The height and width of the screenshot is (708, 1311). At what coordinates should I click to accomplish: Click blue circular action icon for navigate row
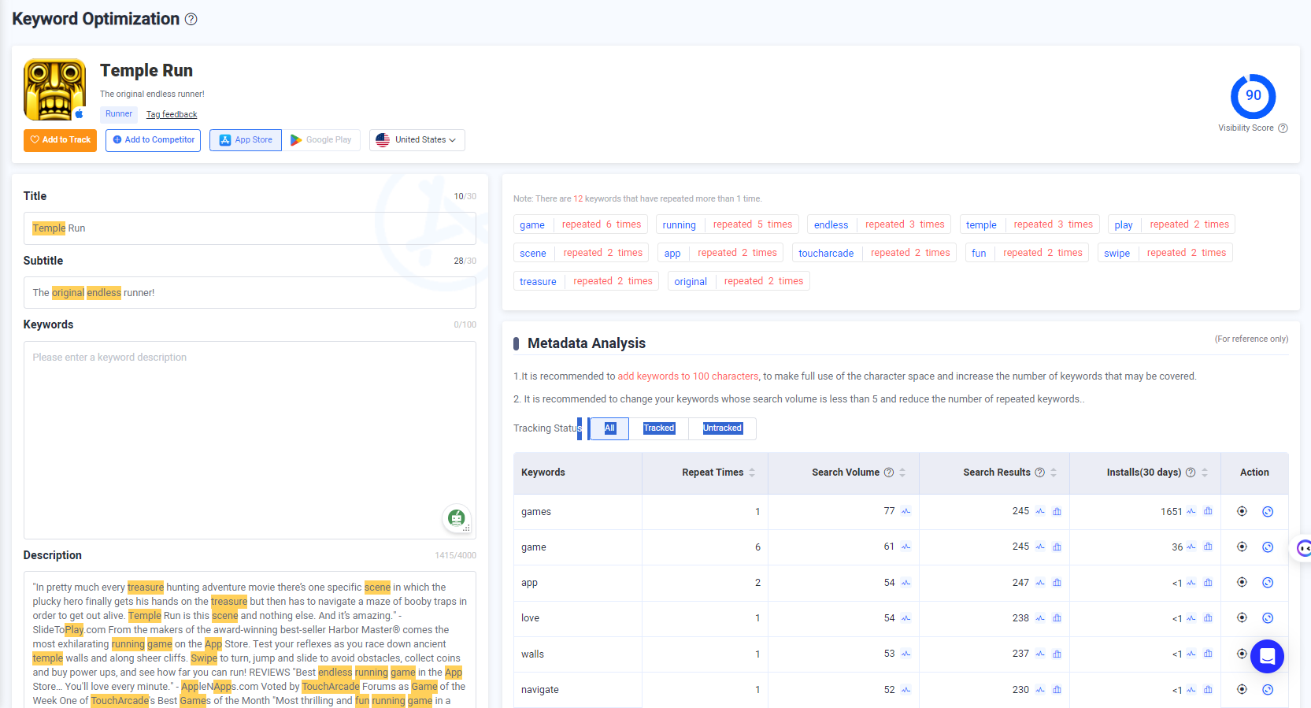1268,690
